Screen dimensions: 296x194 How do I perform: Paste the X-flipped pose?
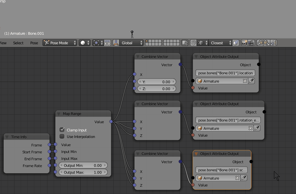click(x=273, y=43)
